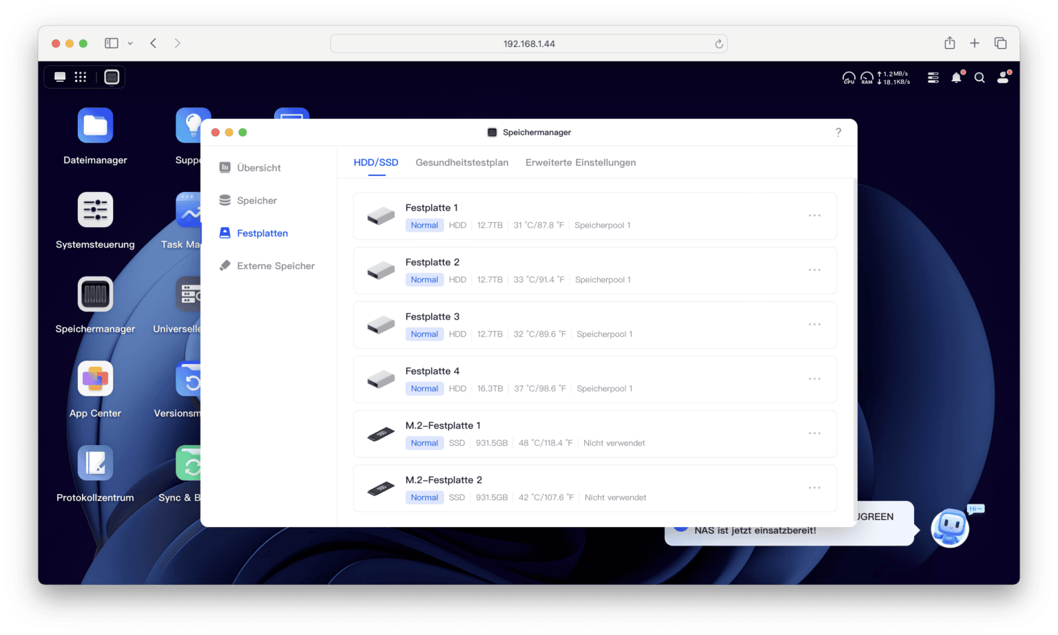
Task: Reload the 192.168.1.44 page
Action: (719, 44)
